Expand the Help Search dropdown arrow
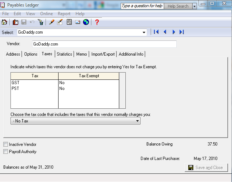Screen dimensions: 232x182 pos(194,6)
